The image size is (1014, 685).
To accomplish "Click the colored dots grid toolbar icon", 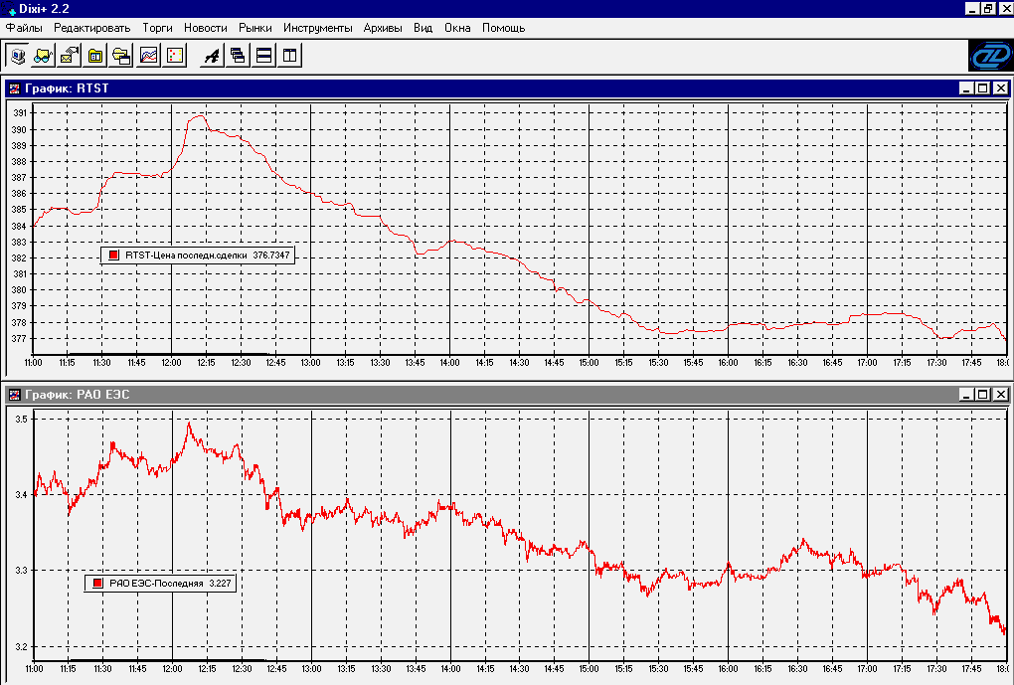I will (175, 56).
